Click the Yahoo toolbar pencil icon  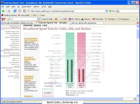coord(9,19)
